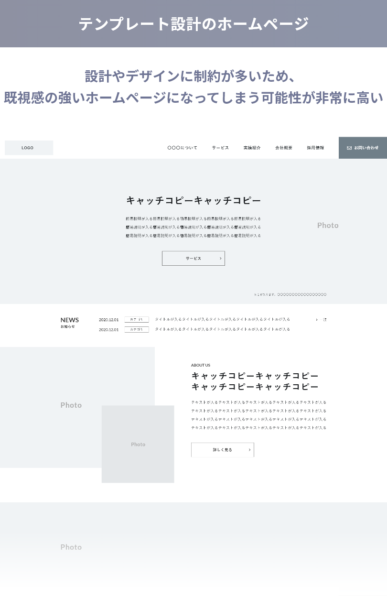Image resolution: width=387 pixels, height=596 pixels.
Task: Click the chevron arrow inside the サービス button
Action: (x=220, y=258)
